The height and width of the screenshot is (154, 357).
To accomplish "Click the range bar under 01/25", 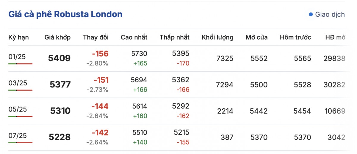I will tap(20, 64).
